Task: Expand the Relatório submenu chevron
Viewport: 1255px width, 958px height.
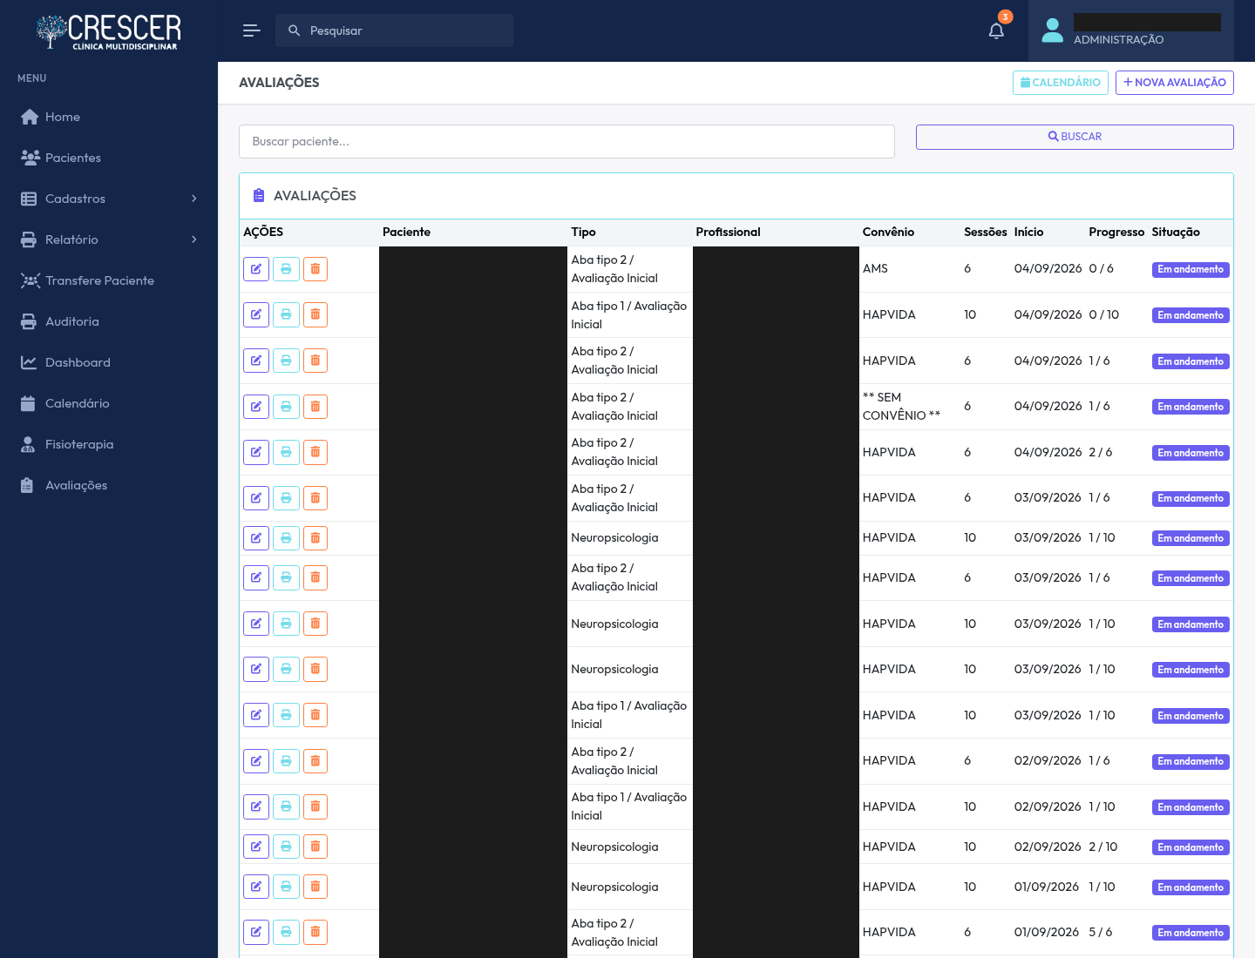Action: click(193, 239)
